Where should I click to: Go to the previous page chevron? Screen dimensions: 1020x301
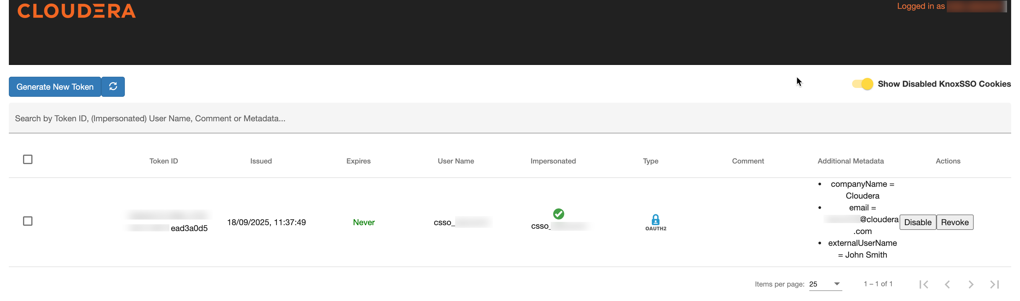point(947,284)
